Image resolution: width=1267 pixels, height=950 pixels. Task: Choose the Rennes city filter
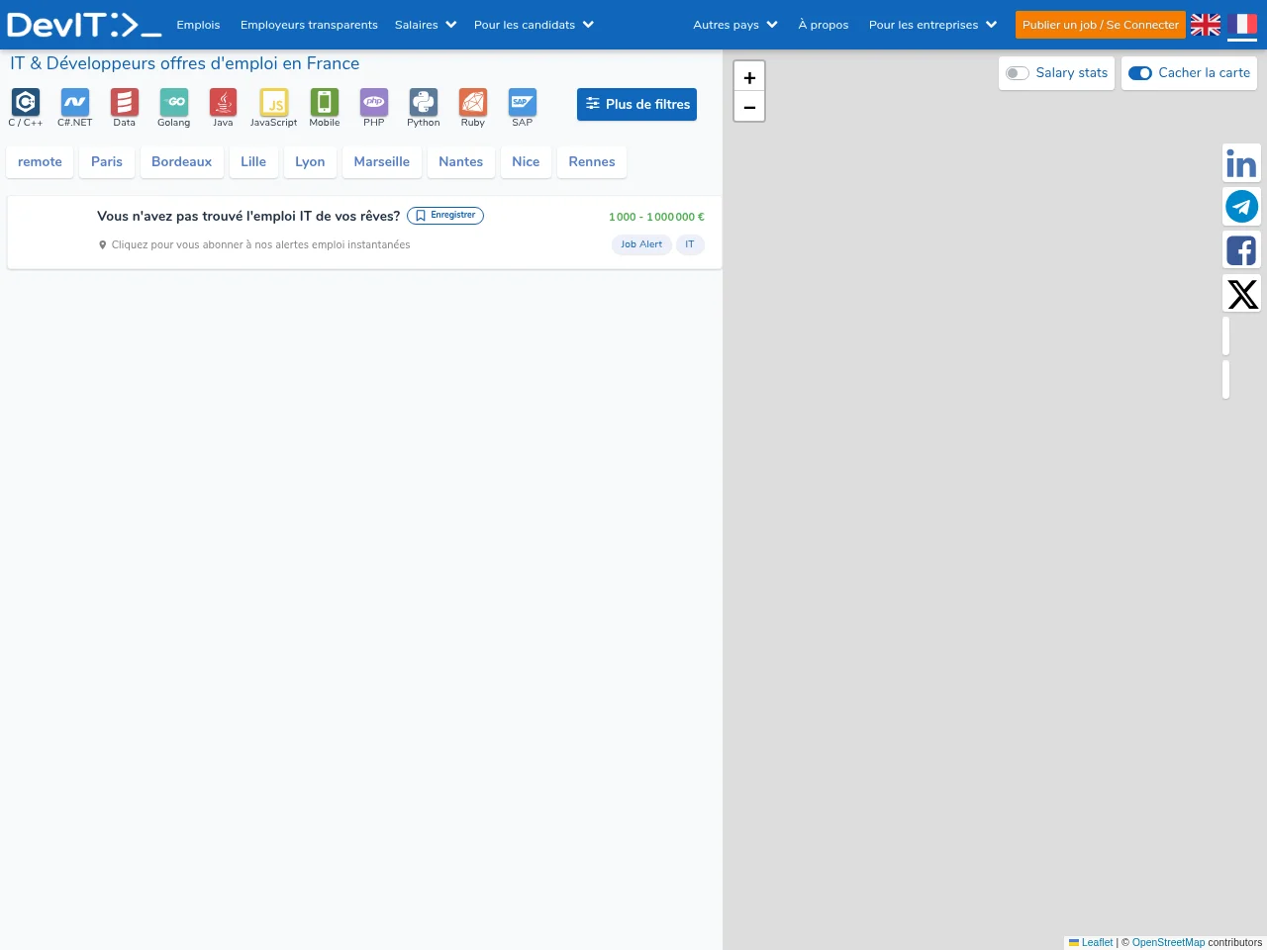pyautogui.click(x=592, y=161)
